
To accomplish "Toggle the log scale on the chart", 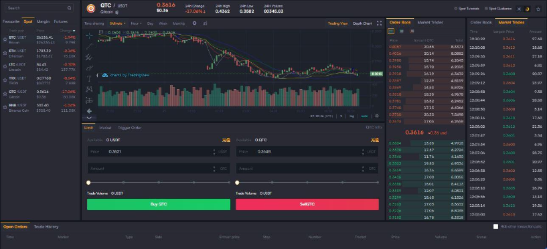I will pyautogui.click(x=351, y=116).
